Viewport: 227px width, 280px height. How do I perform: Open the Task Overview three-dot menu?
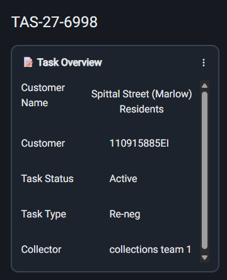(x=204, y=63)
